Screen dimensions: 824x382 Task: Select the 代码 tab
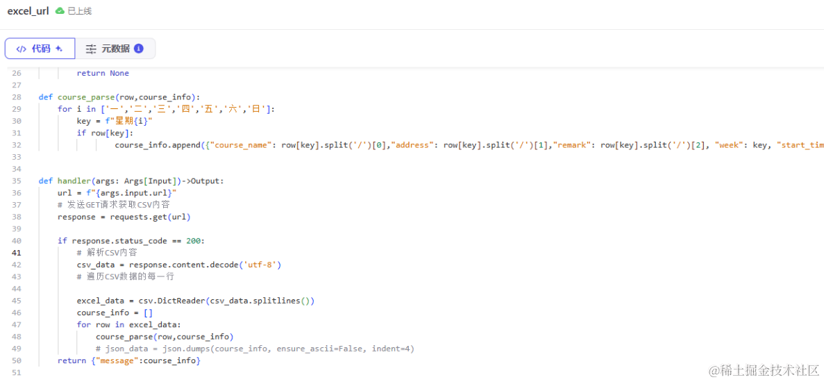pyautogui.click(x=40, y=49)
